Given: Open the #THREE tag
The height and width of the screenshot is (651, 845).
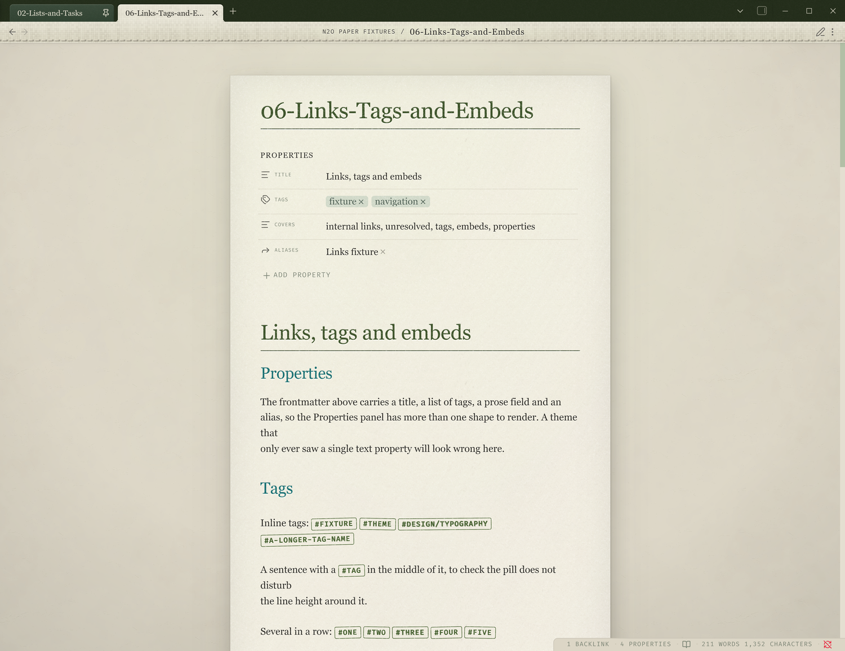Looking at the screenshot, I should [x=410, y=632].
